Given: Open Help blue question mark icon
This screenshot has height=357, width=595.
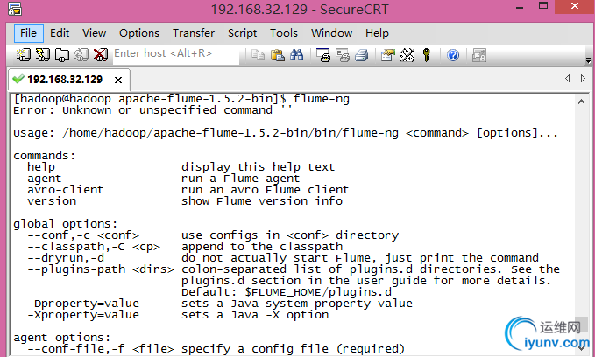Looking at the screenshot, I should (453, 55).
